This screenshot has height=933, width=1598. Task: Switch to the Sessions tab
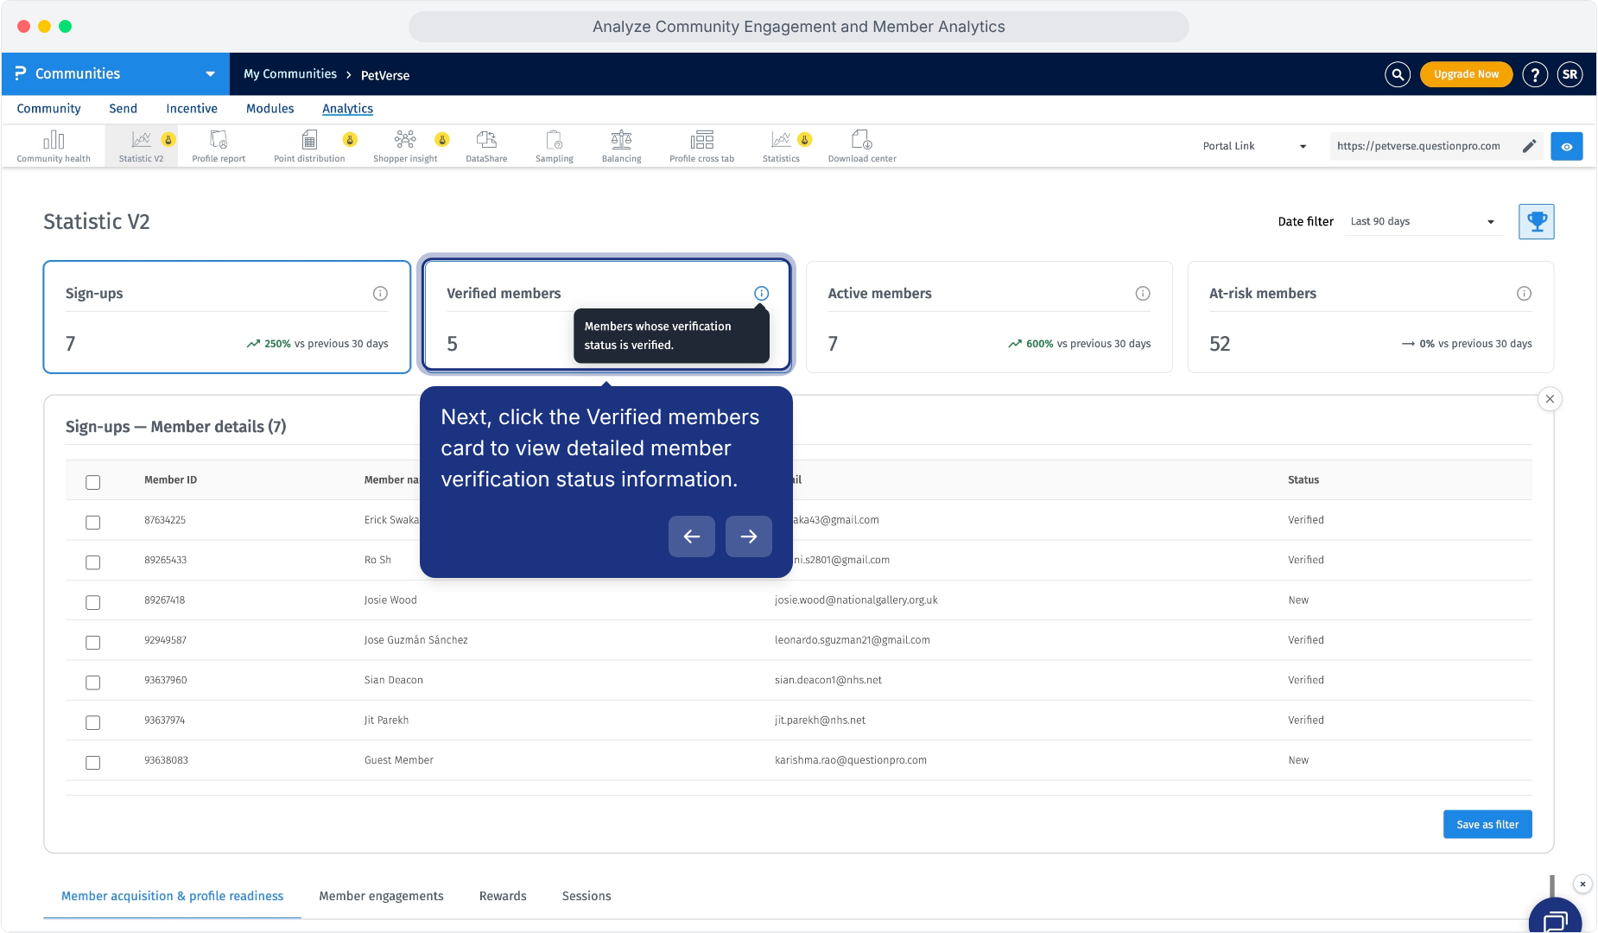[x=587, y=896]
